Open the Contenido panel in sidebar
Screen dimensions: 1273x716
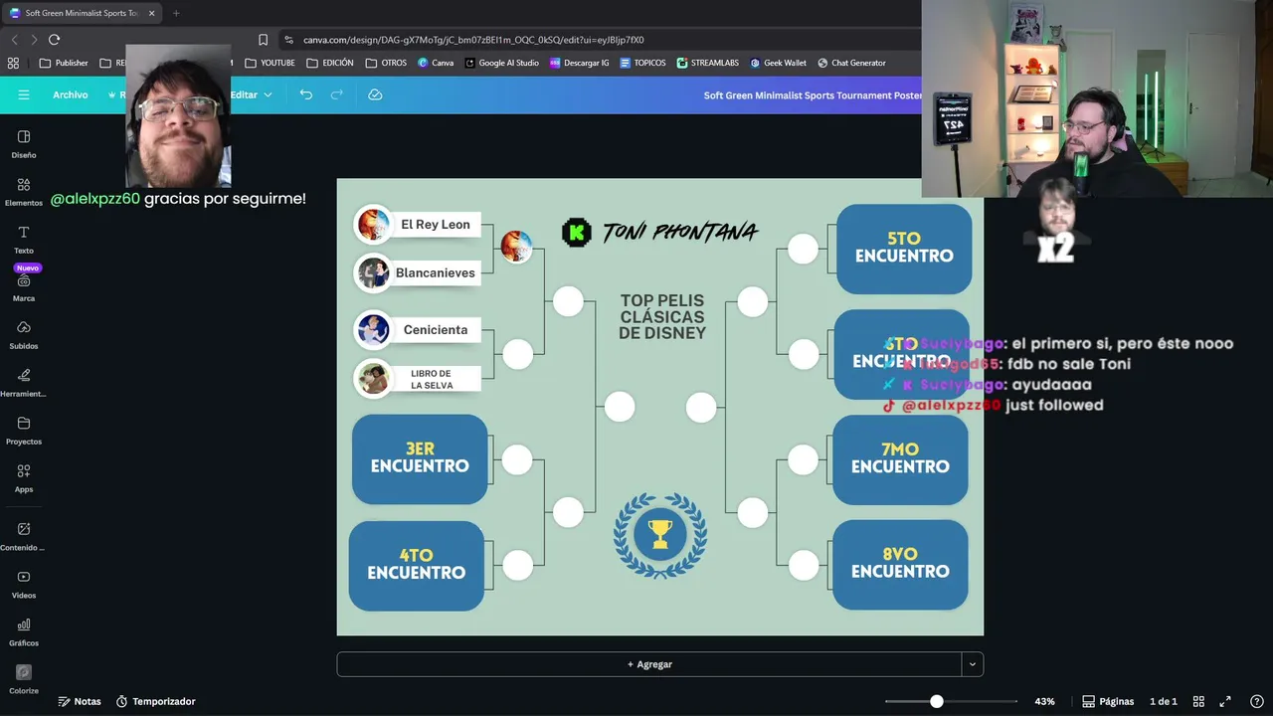(24, 537)
